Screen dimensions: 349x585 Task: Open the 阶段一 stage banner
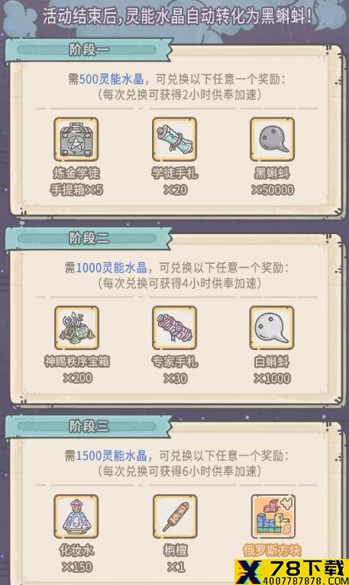point(89,50)
